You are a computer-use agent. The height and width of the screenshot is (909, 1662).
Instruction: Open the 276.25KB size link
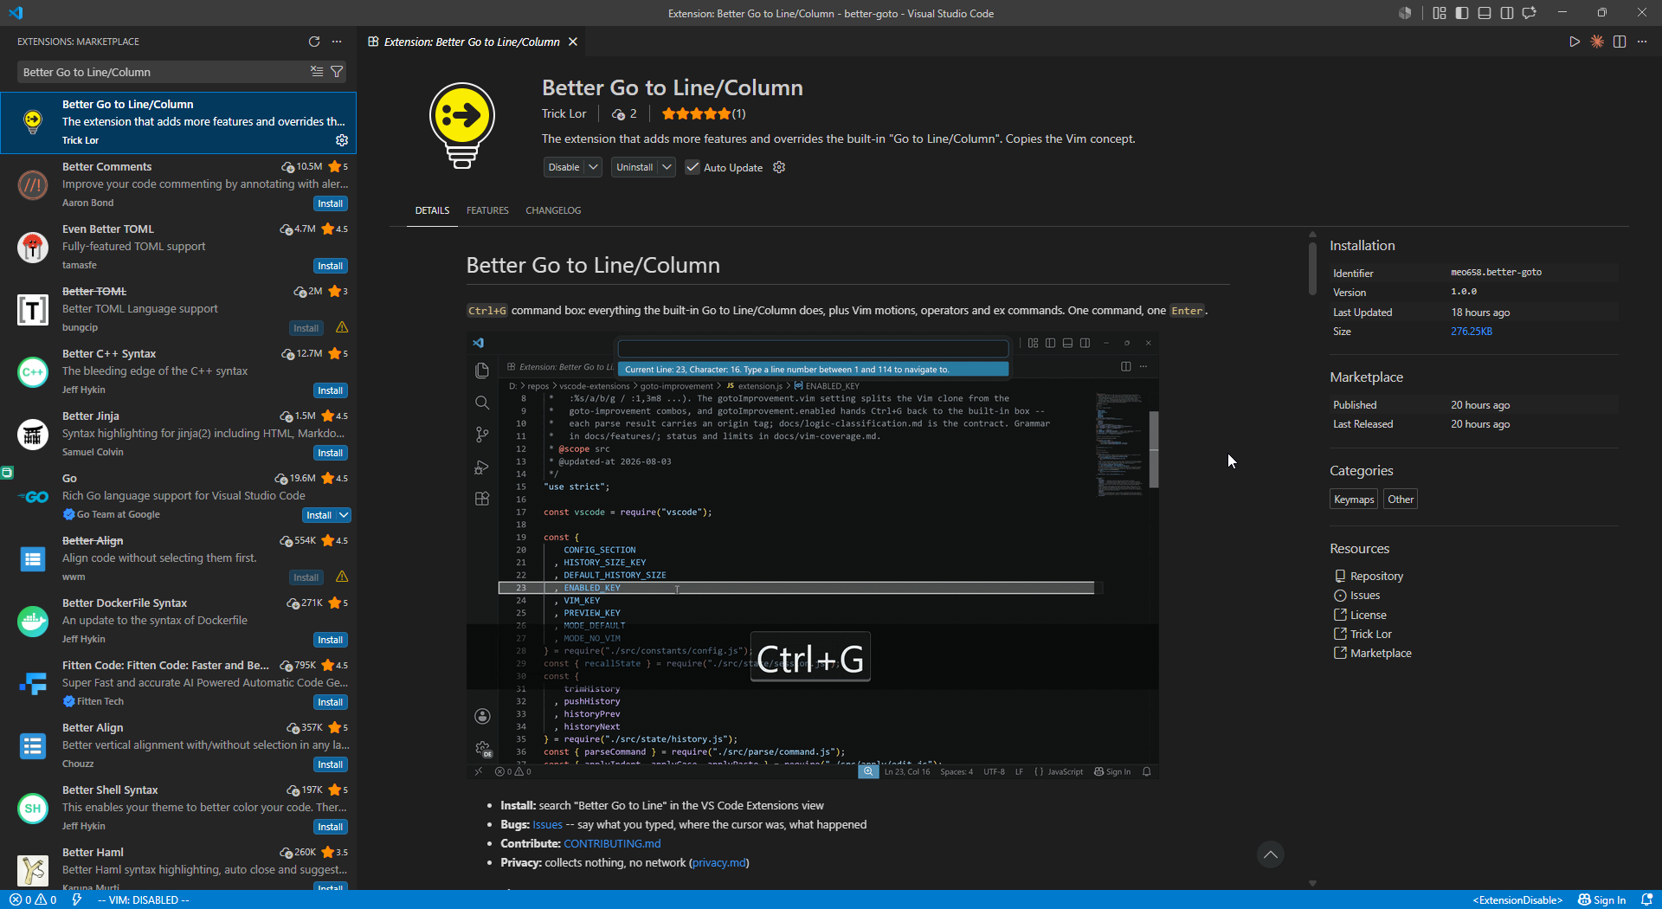click(1472, 332)
